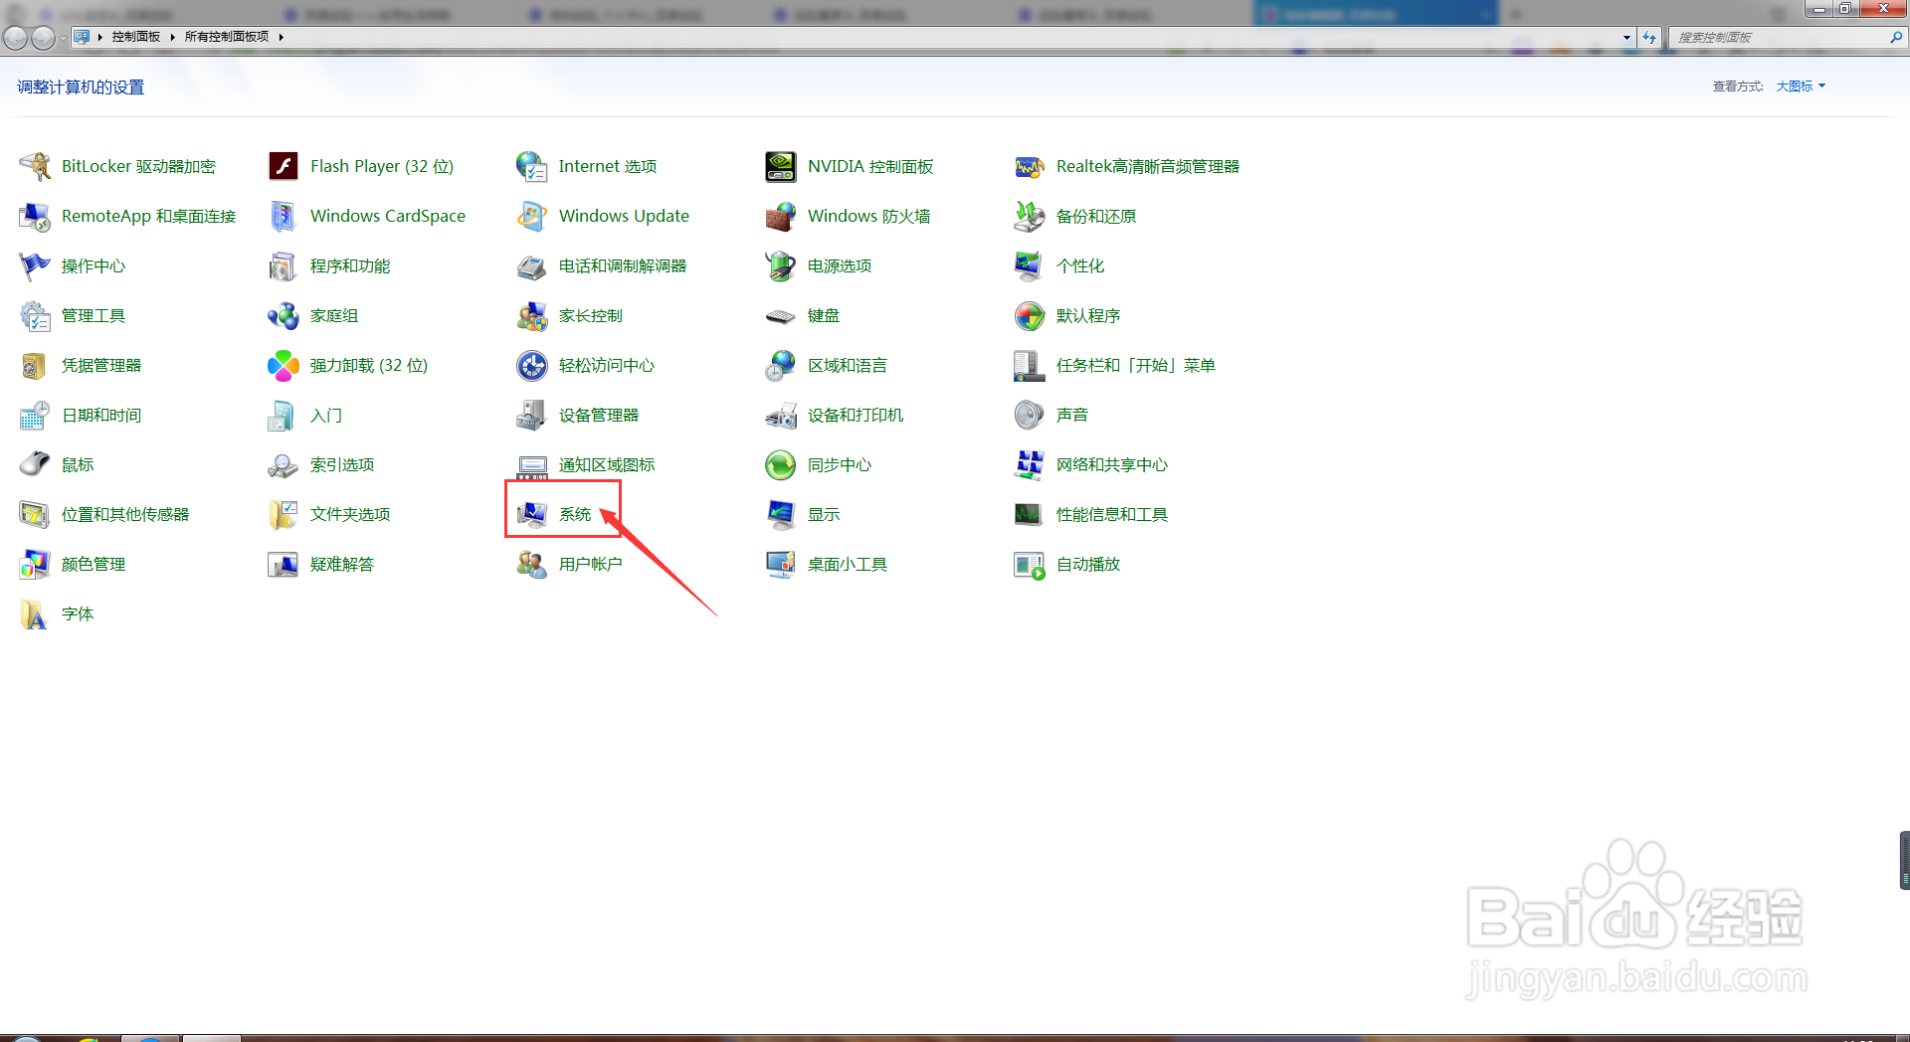Click the address bar refresh button

1649,38
